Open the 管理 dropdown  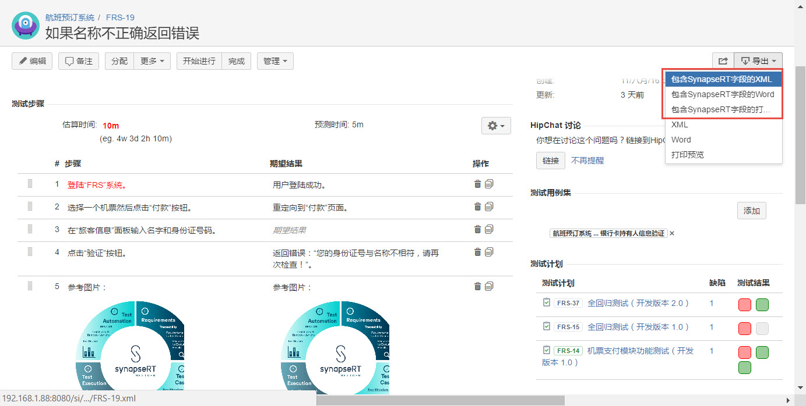click(x=275, y=61)
